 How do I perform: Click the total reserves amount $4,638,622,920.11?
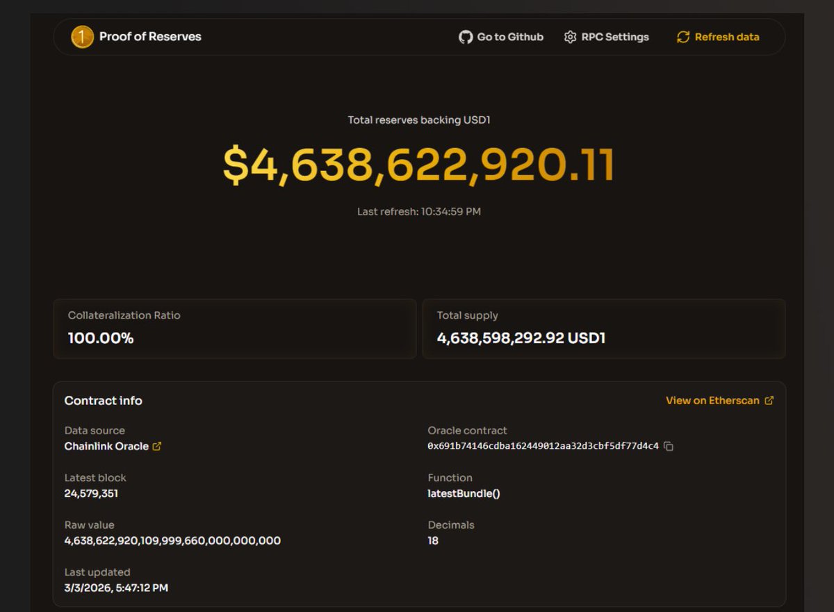coord(419,166)
